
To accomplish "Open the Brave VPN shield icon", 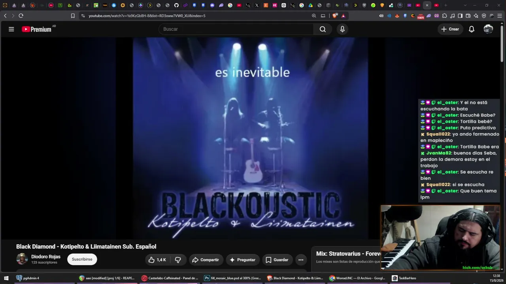I will point(484,16).
